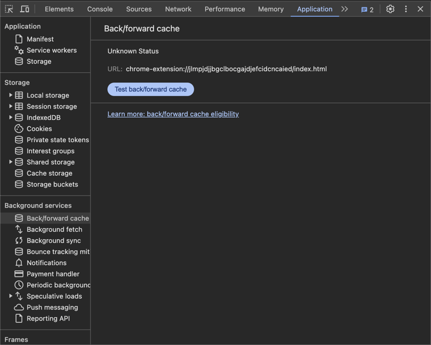Select the Cookies label in Storage
Viewport: 431px width, 345px height.
39,128
